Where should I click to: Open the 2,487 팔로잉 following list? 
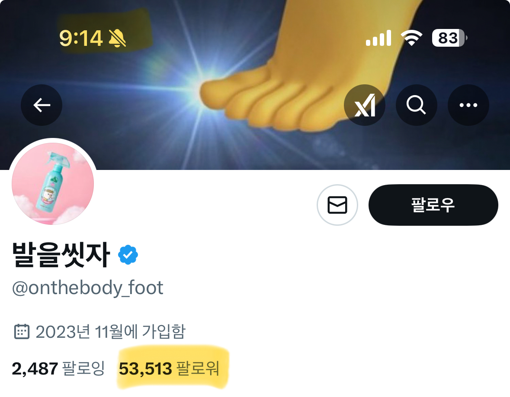[x=58, y=368]
